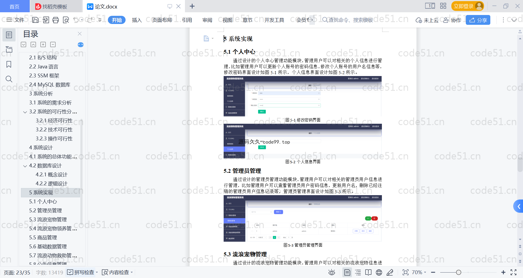
Task: Select the 视图 ribbon tab
Action: [x=227, y=20]
